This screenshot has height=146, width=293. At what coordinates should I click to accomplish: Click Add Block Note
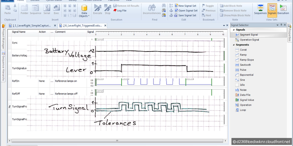[231, 6]
